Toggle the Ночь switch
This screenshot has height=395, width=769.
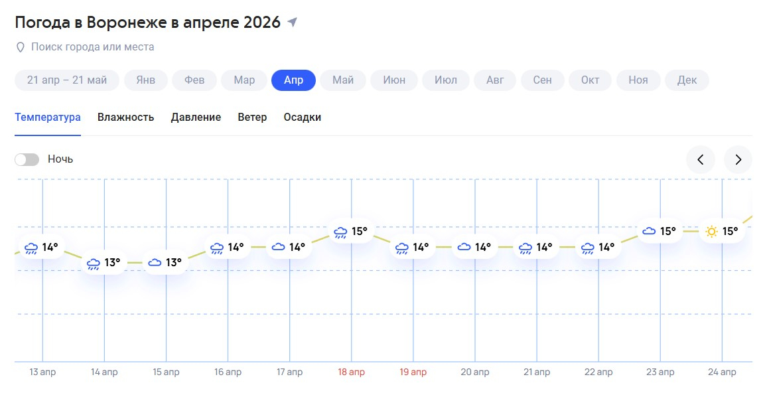tap(27, 159)
